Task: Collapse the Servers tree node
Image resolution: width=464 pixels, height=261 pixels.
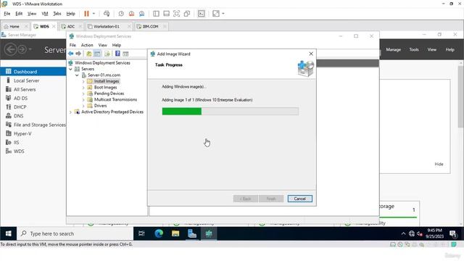Action: (70, 69)
